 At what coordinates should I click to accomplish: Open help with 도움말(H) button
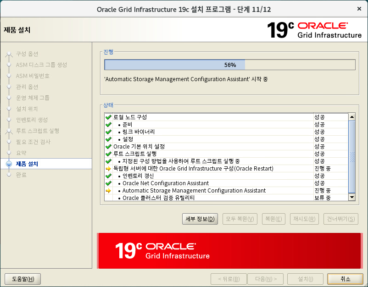(x=23, y=279)
